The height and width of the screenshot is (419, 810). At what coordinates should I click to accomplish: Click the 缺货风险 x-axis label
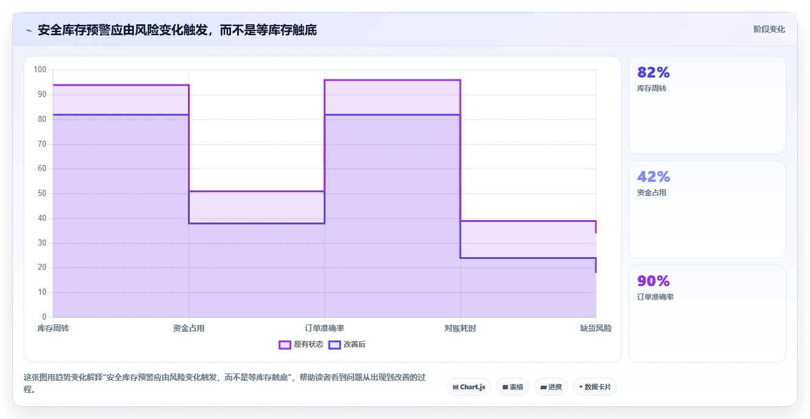(x=596, y=328)
